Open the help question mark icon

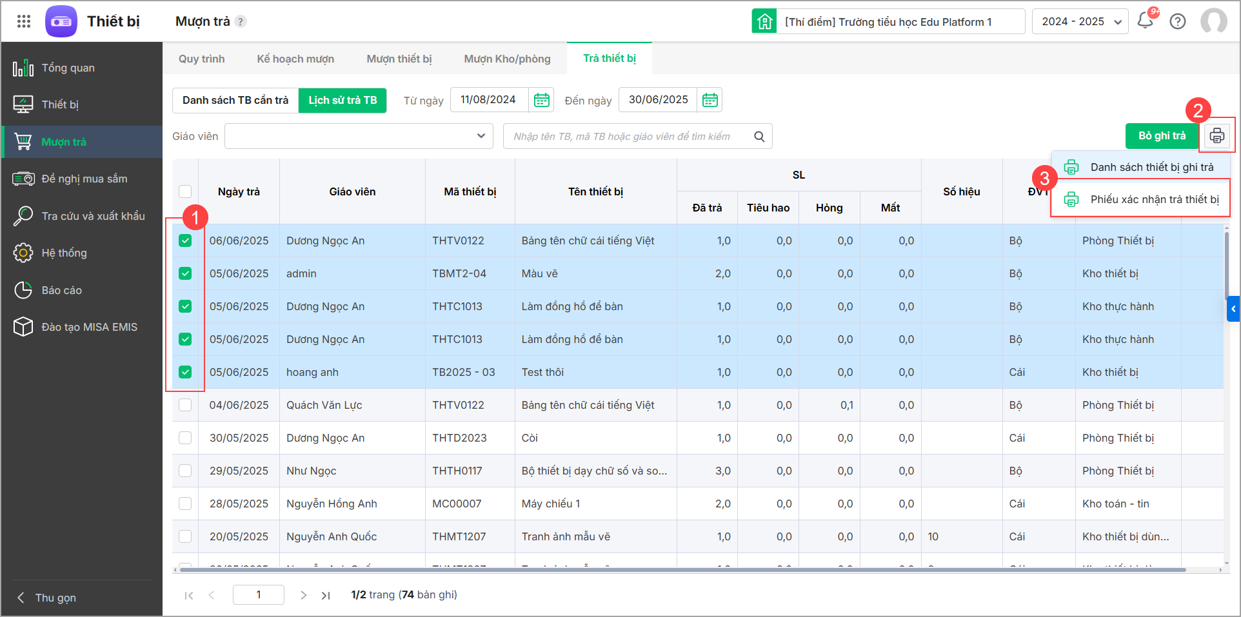click(x=1178, y=21)
